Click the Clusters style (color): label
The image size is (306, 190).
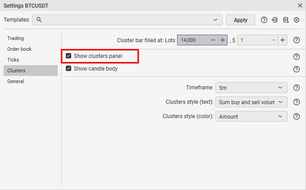click(x=188, y=116)
